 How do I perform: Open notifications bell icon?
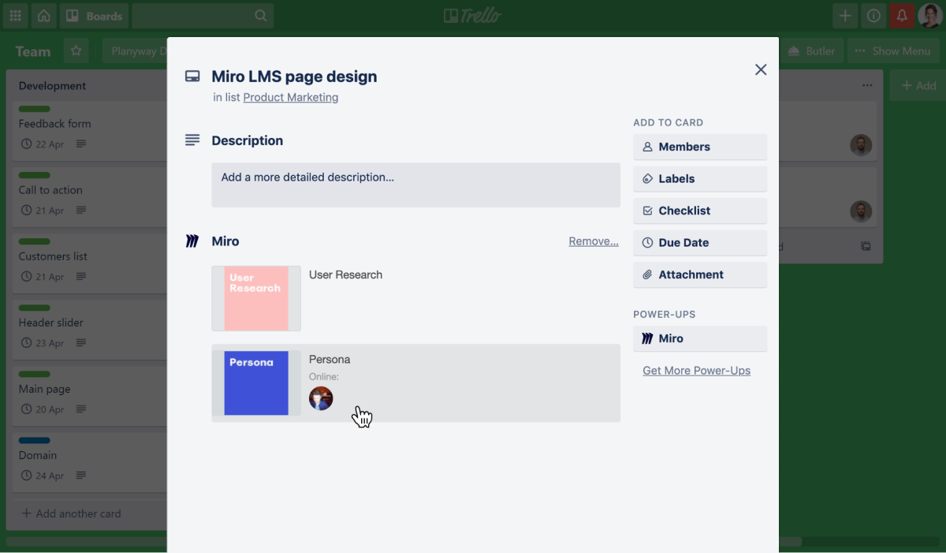coord(902,16)
